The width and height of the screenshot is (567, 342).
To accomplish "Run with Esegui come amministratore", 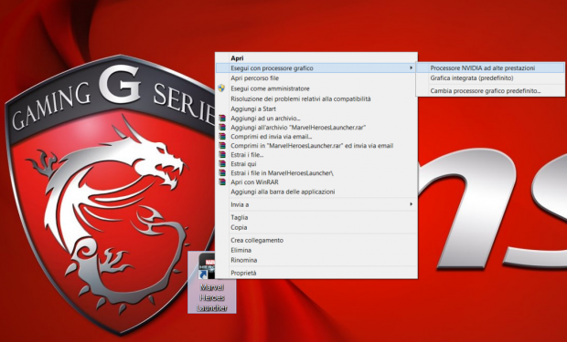I will click(x=316, y=88).
